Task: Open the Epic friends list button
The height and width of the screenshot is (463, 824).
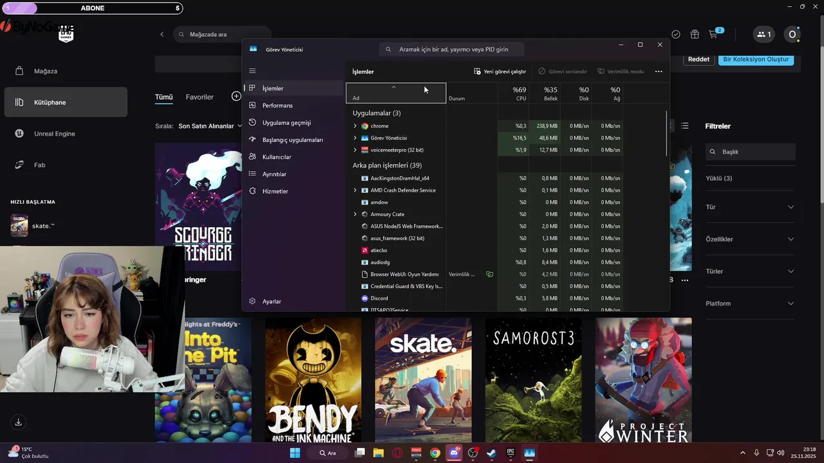Action: (764, 34)
